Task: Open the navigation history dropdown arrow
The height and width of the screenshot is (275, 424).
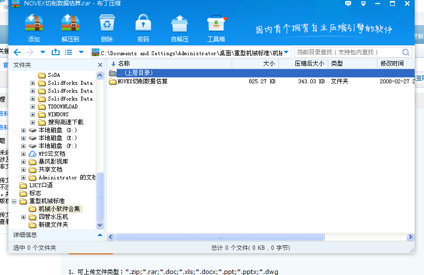Action: [x=43, y=52]
